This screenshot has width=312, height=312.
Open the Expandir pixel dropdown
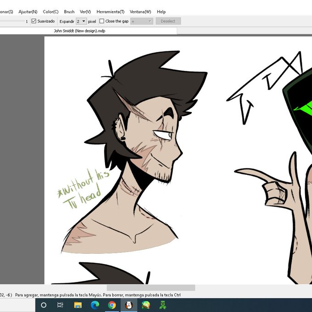(81, 21)
